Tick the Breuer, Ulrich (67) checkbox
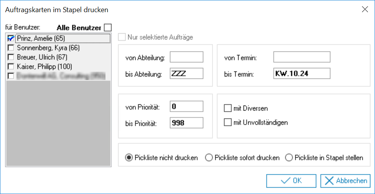This screenshot has width=375, height=194. [x=11, y=57]
